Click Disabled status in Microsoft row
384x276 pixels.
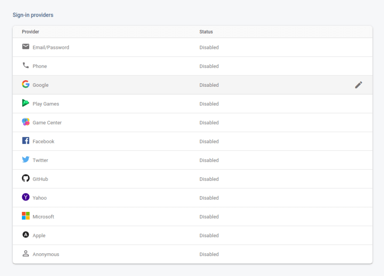point(209,217)
